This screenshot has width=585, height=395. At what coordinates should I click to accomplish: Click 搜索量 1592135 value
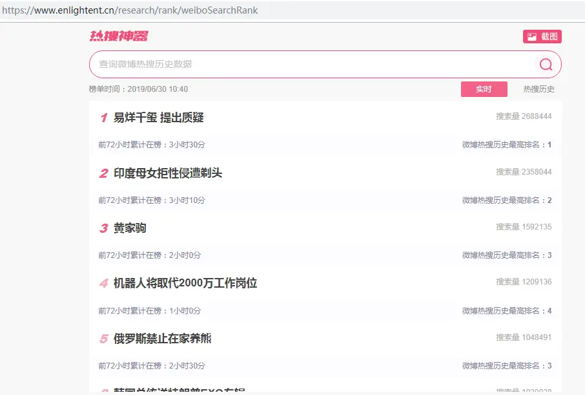pos(524,226)
